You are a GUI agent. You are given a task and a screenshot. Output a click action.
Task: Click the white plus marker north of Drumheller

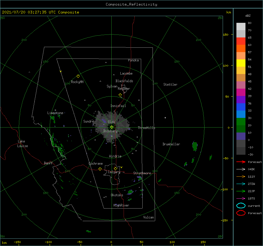tap(165, 118)
